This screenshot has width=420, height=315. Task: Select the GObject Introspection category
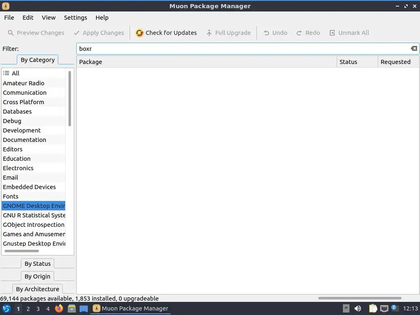tap(34, 225)
